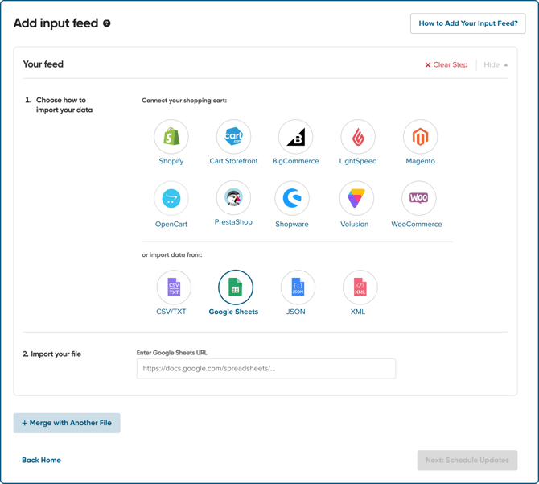This screenshot has height=484, width=539.
Task: Select the Google Sheets import option
Action: (x=236, y=288)
